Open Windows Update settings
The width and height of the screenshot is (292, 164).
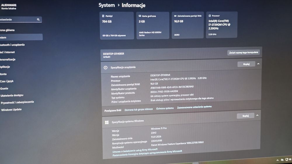click(11, 110)
